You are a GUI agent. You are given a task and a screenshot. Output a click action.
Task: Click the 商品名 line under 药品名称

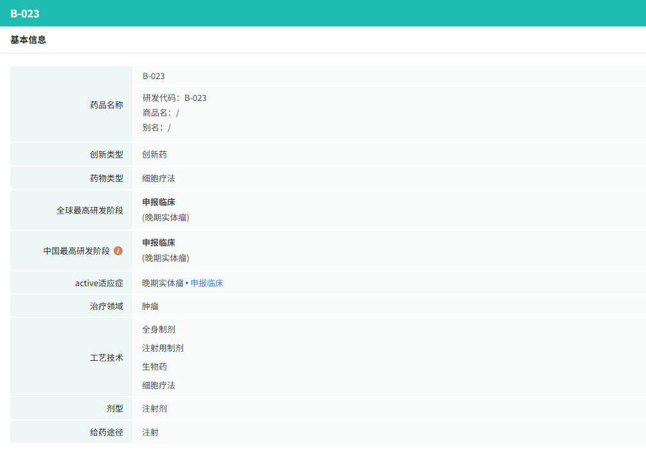click(x=161, y=113)
